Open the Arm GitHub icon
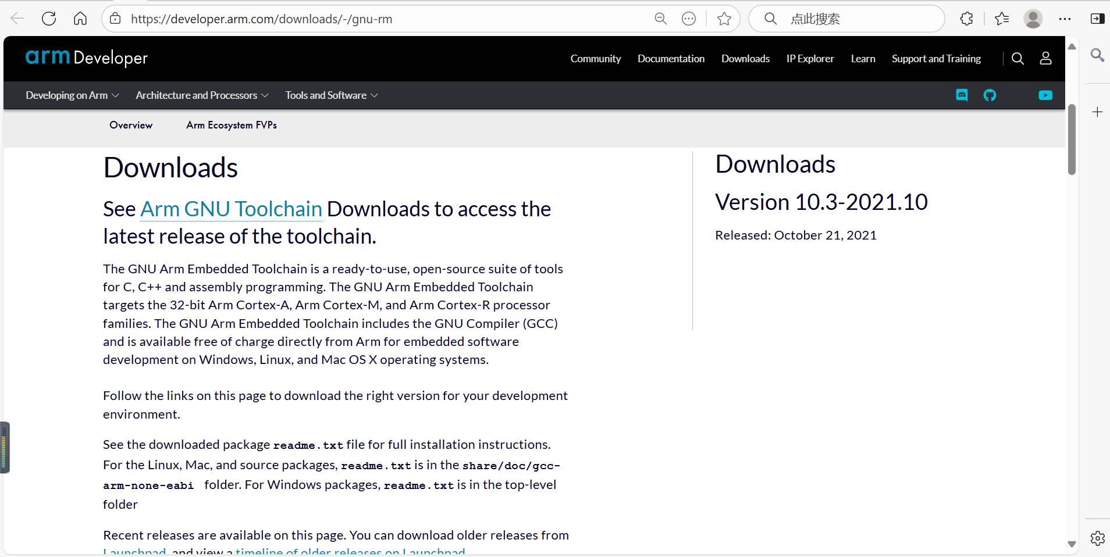This screenshot has width=1110, height=557. coord(990,95)
